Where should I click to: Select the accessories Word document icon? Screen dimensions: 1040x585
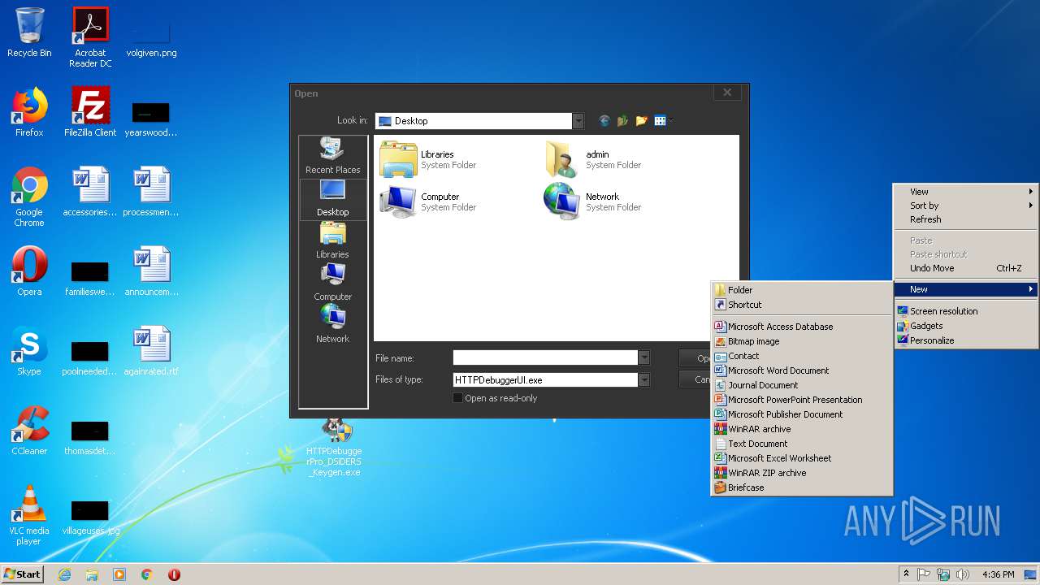(x=90, y=192)
